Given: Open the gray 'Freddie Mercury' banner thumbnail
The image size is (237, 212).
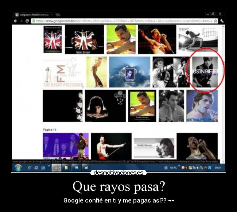Looking at the screenshot, I should click(154, 148).
